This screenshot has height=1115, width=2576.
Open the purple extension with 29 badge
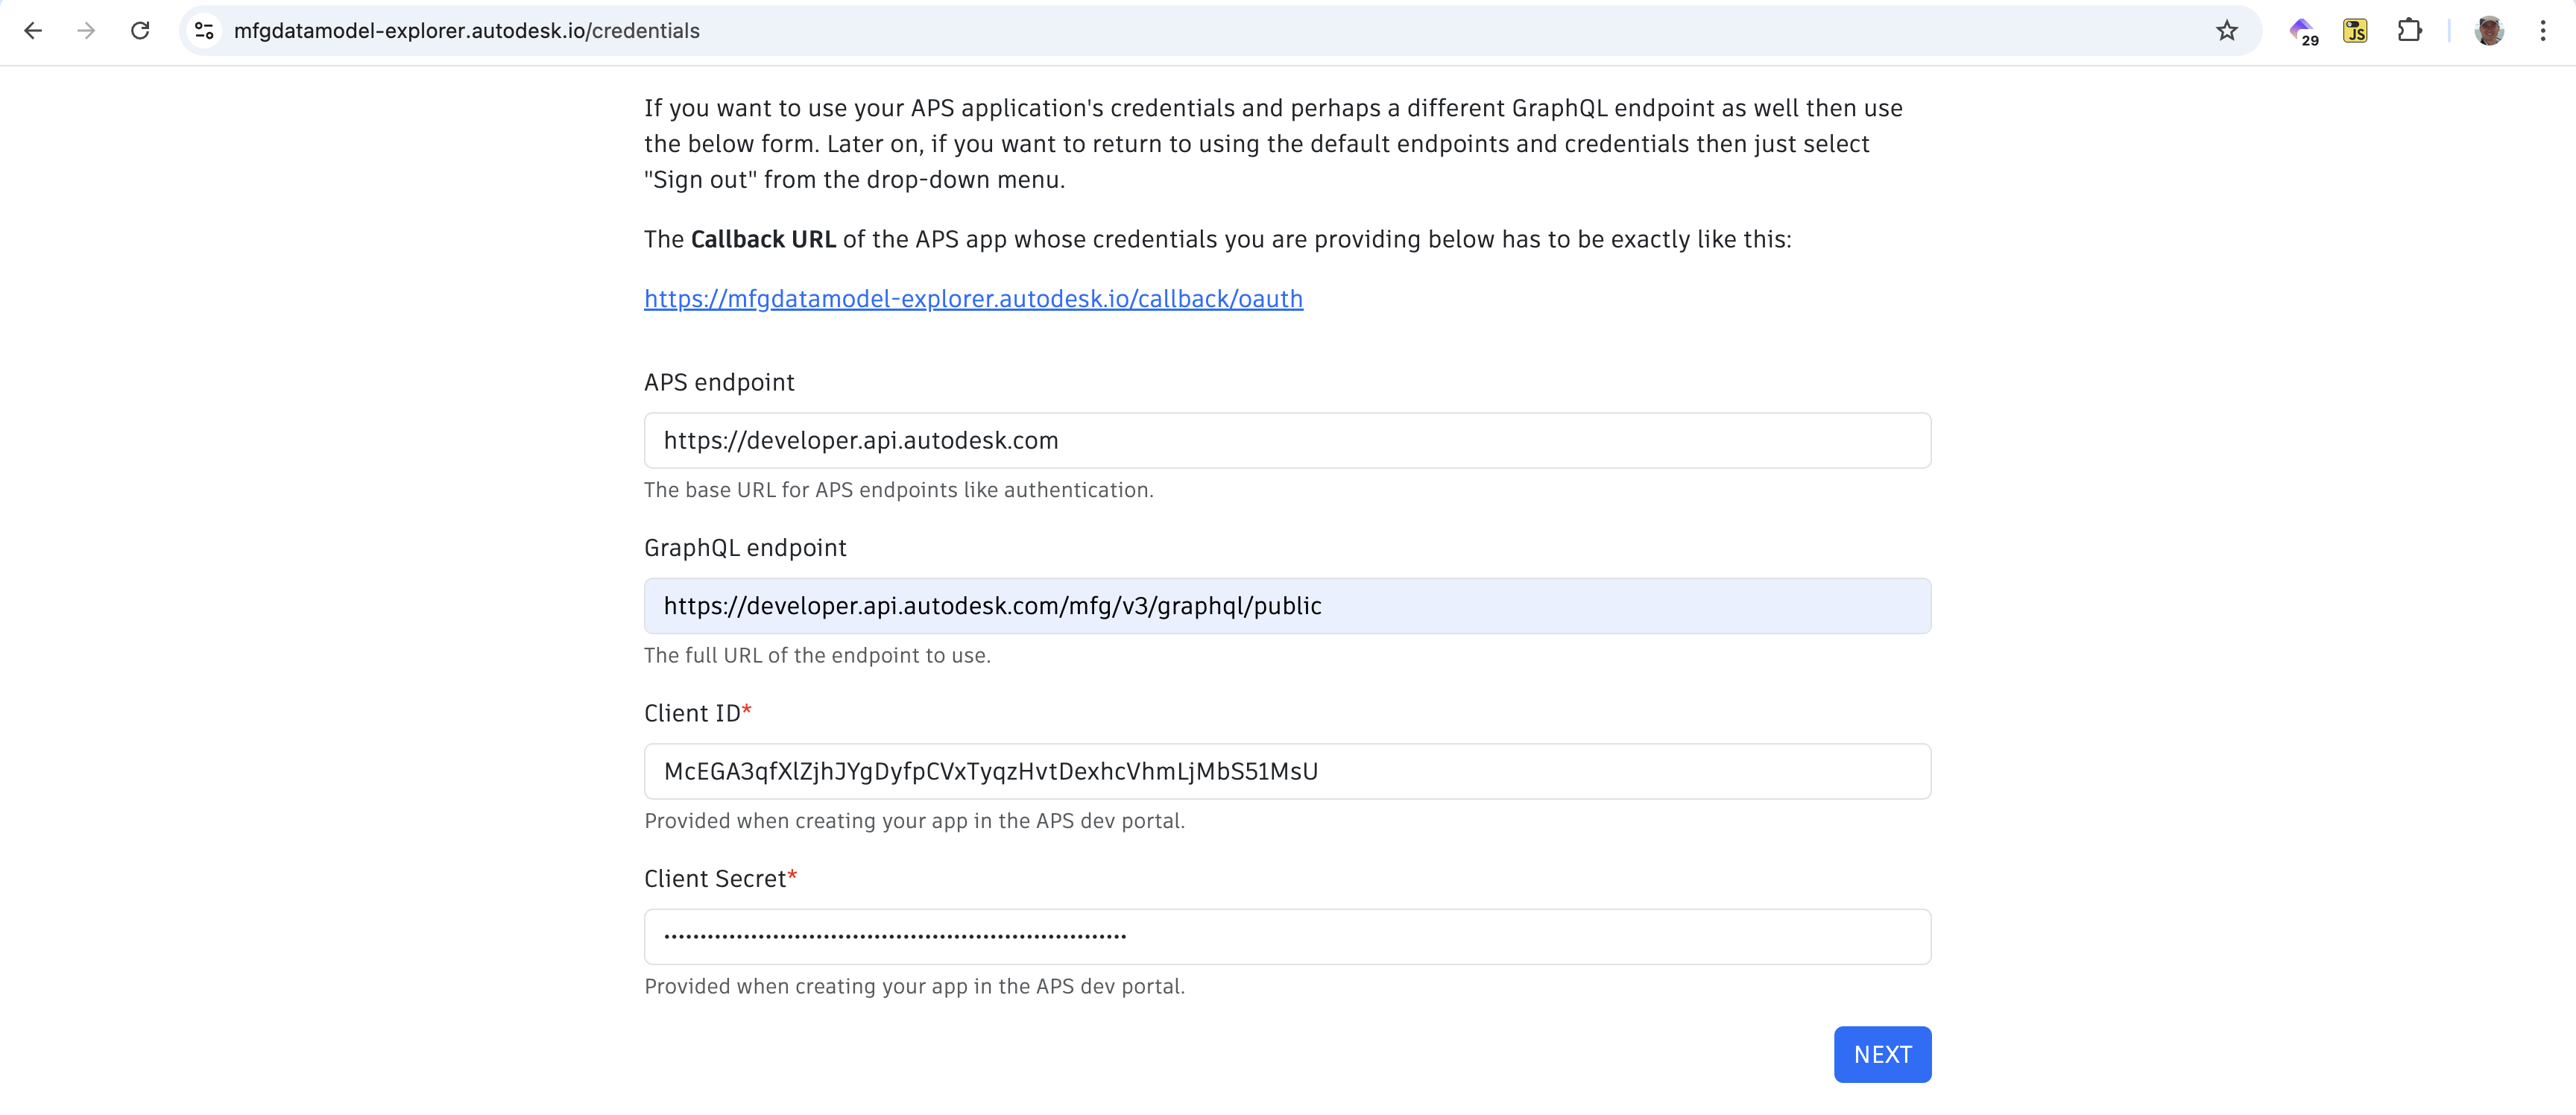(2301, 31)
